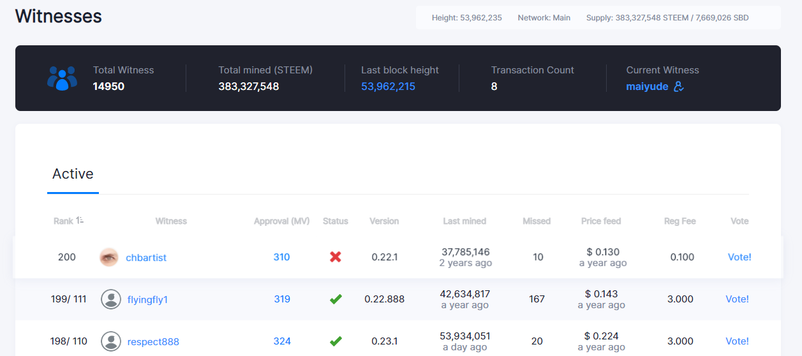802x356 pixels.
Task: Vote for witness respect888
Action: point(737,341)
